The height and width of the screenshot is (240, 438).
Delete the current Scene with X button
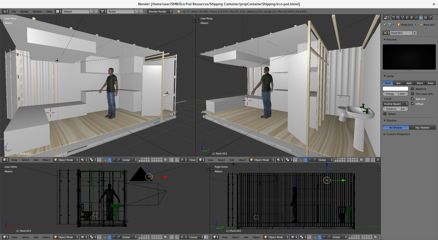[x=141, y=12]
